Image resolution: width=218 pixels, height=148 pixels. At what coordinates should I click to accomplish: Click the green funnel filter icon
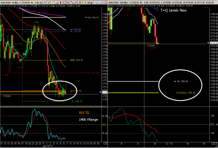[x=49, y=2]
